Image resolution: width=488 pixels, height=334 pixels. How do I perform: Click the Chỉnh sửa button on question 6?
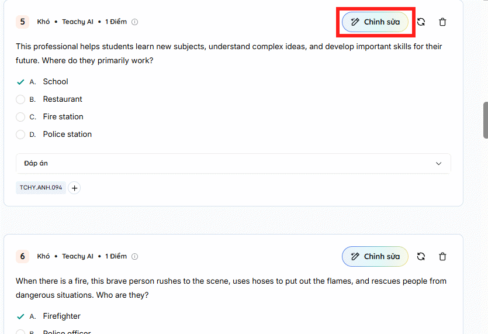[375, 256]
